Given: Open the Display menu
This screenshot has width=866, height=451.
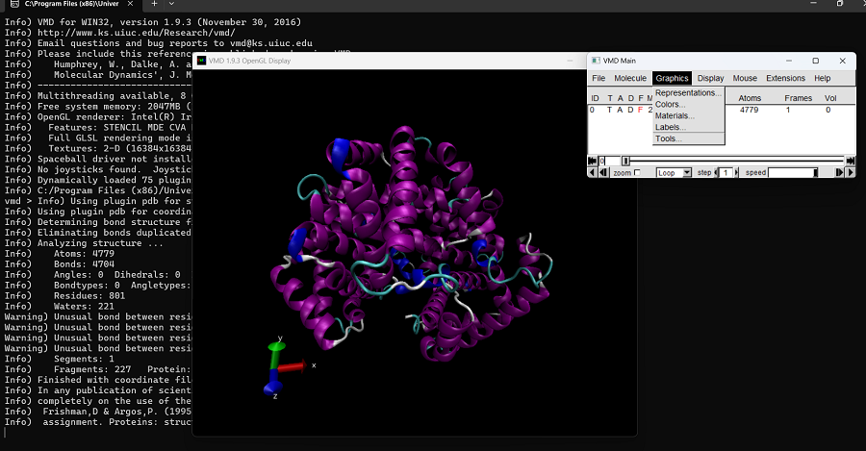Looking at the screenshot, I should click(710, 79).
